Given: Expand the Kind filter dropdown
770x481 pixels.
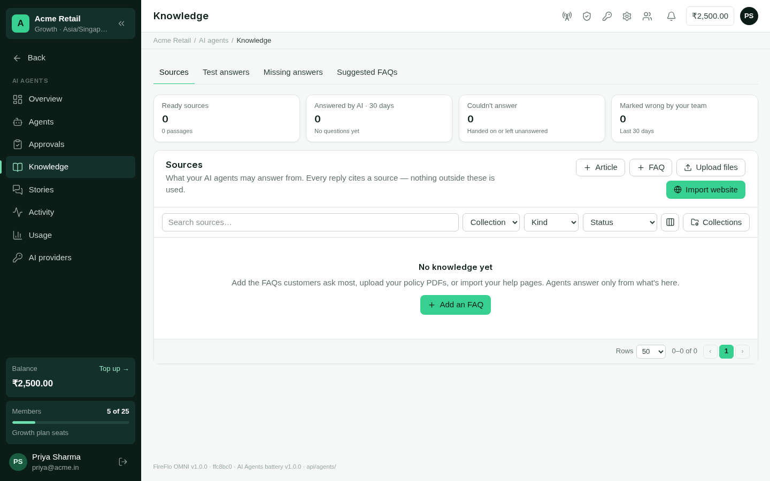Looking at the screenshot, I should coord(551,222).
